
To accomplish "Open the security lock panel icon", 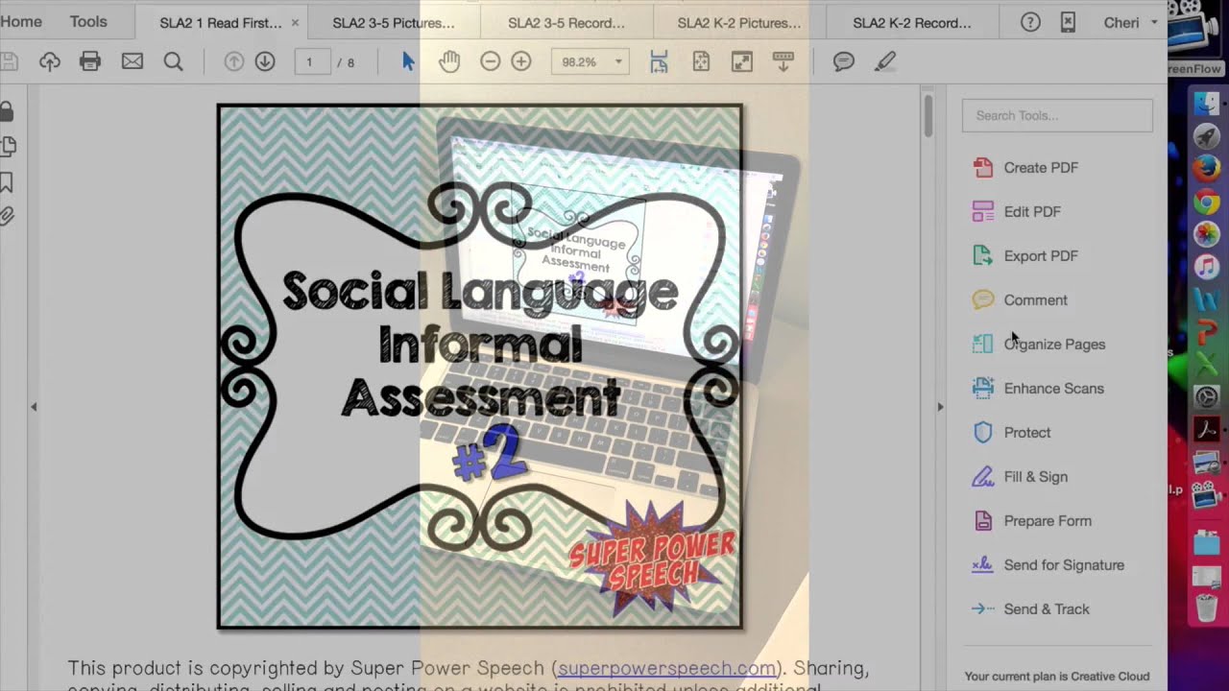I will click(x=7, y=111).
